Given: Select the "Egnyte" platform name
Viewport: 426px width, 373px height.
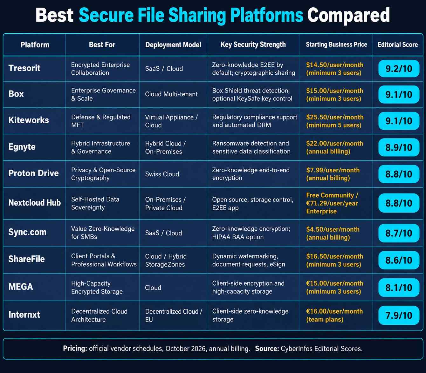Looking at the screenshot, I should pyautogui.click(x=22, y=147).
